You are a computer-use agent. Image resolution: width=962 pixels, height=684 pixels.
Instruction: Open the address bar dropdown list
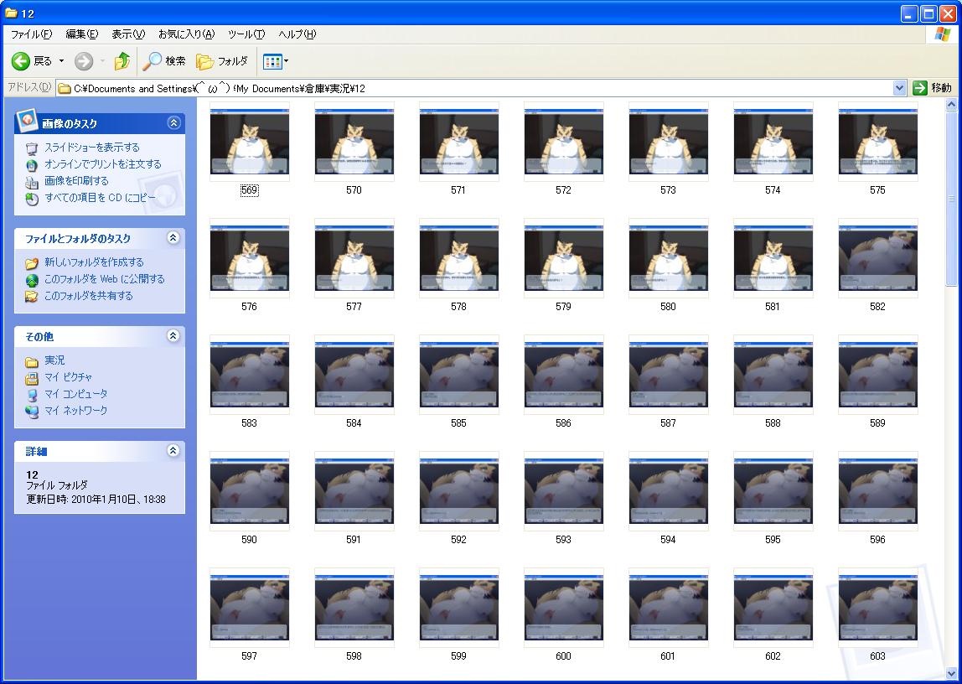coord(899,88)
